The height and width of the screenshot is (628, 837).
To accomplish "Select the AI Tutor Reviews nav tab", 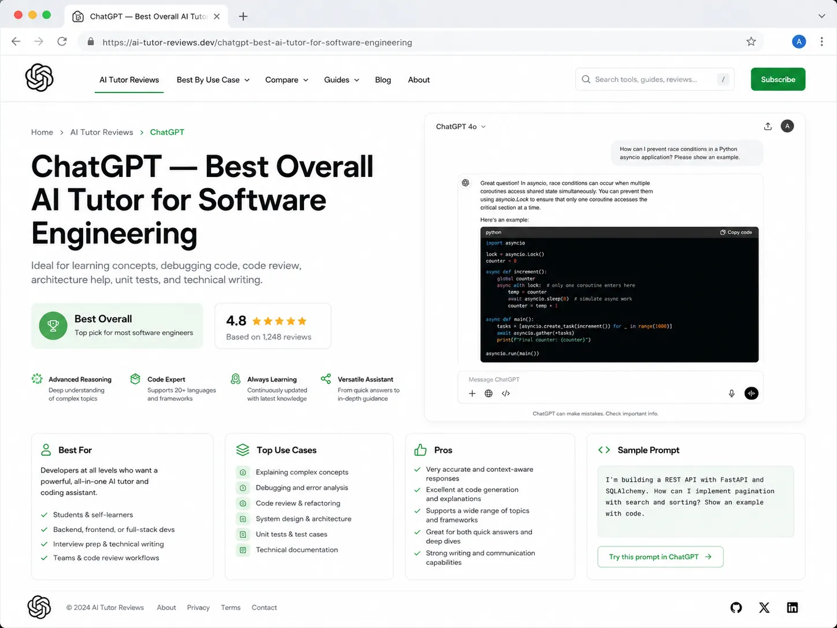I will [x=129, y=80].
